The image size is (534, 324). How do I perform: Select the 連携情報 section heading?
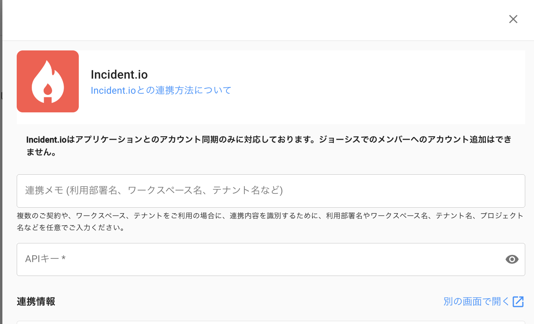pyautogui.click(x=36, y=301)
